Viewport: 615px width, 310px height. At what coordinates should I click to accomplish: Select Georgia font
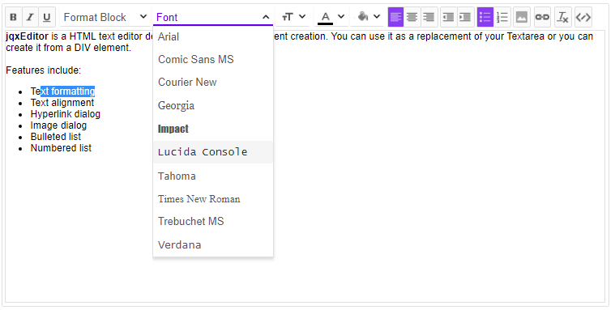(213, 106)
